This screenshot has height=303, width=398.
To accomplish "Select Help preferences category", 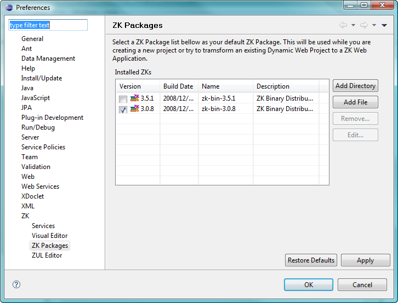I will pos(28,68).
